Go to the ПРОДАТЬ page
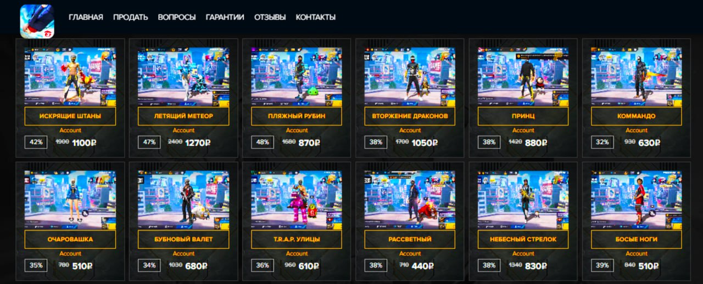This screenshot has height=284, width=703. 131,17
